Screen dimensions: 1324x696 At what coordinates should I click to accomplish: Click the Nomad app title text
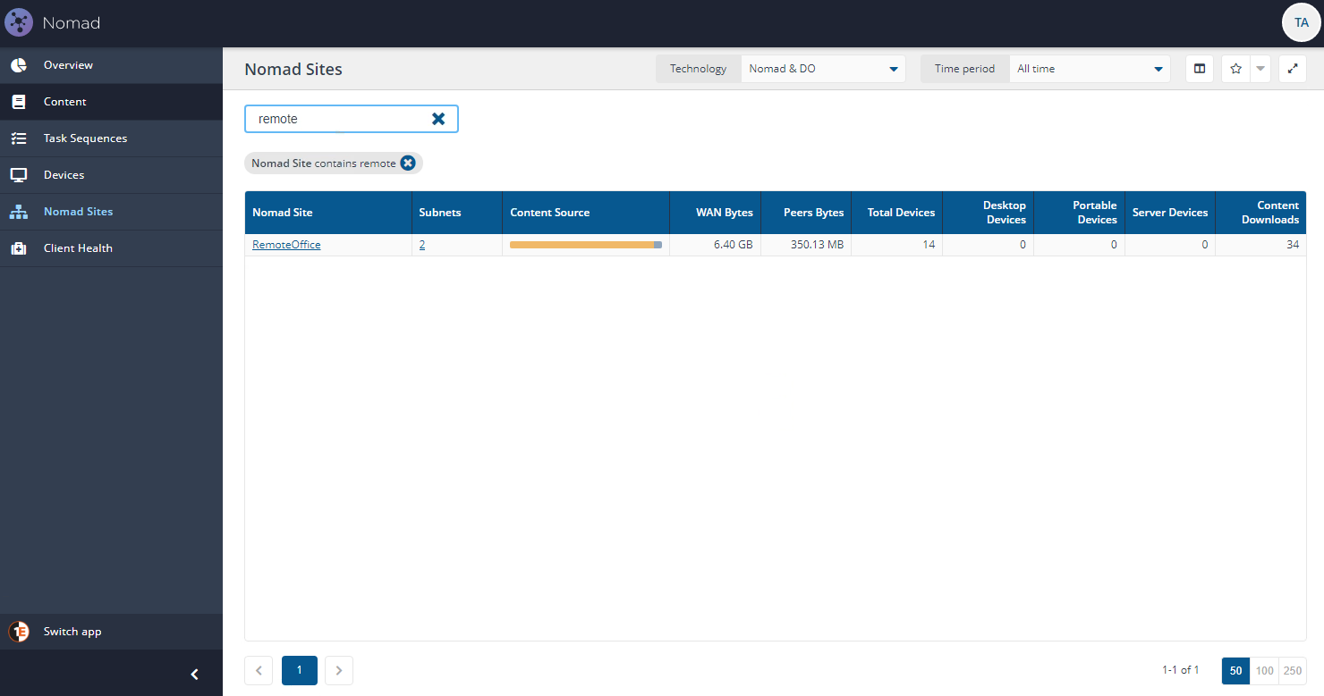(72, 23)
